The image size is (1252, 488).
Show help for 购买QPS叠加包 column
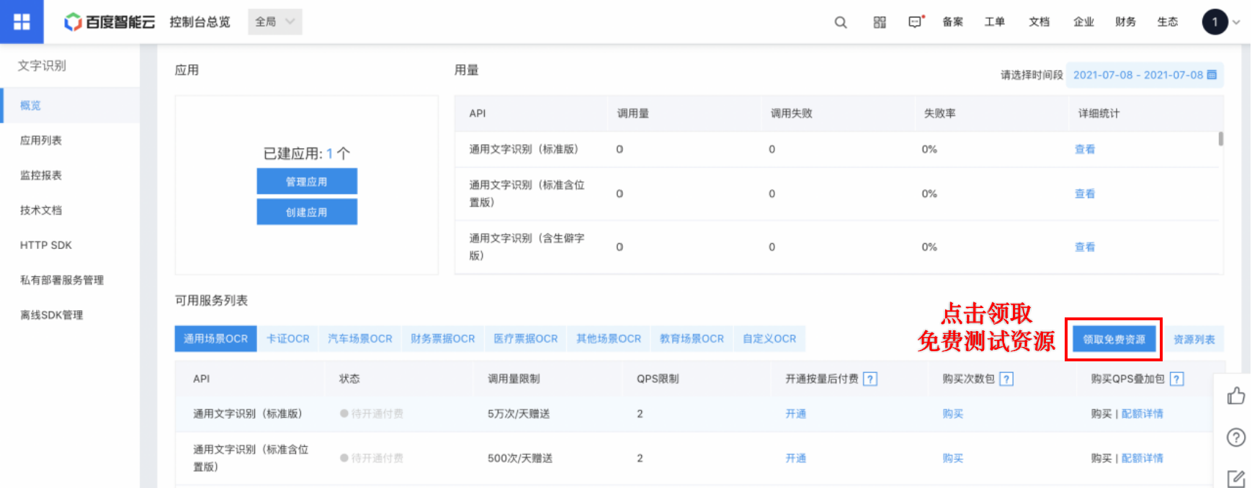[x=1177, y=379]
